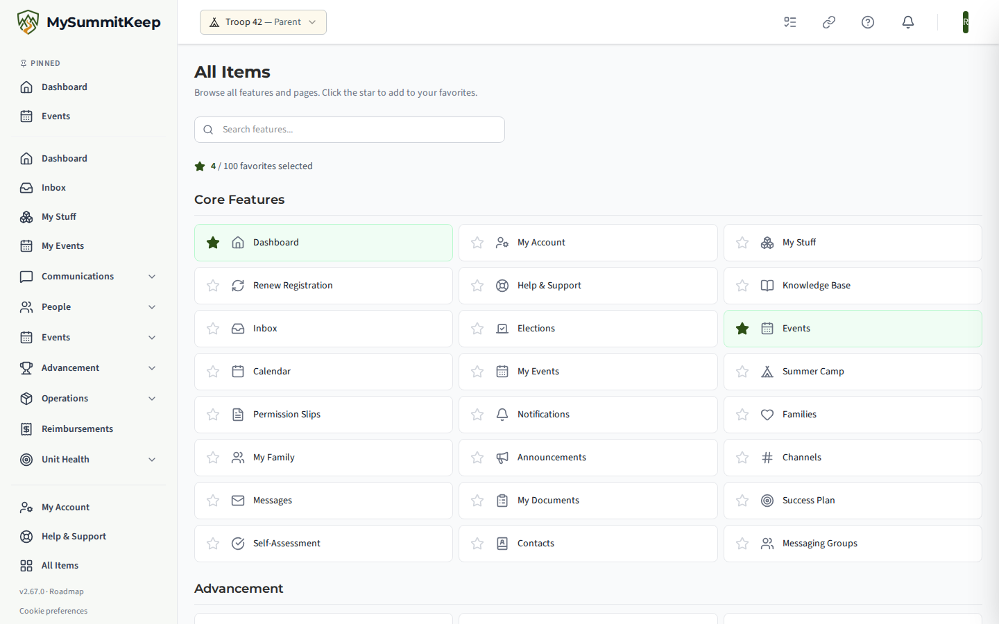This screenshot has height=624, width=999.
Task: Open Cookie preferences link
Action: coord(53,611)
